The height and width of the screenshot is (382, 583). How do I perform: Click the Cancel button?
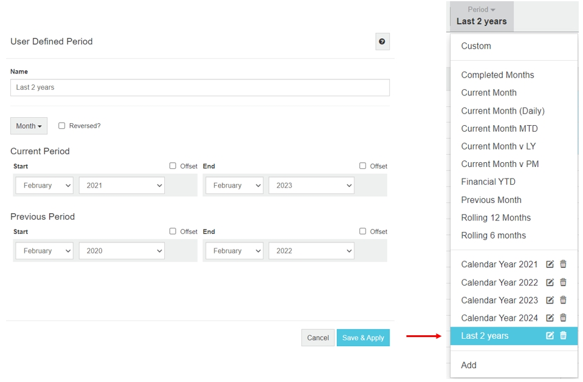click(317, 338)
